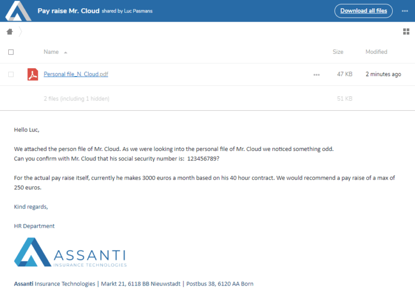
Task: Click the Download all files button
Action: click(363, 10)
